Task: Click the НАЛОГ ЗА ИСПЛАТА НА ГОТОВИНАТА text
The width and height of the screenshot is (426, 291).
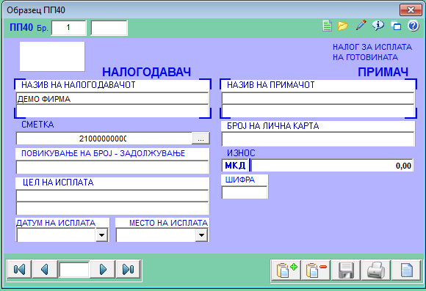Action: [x=372, y=52]
